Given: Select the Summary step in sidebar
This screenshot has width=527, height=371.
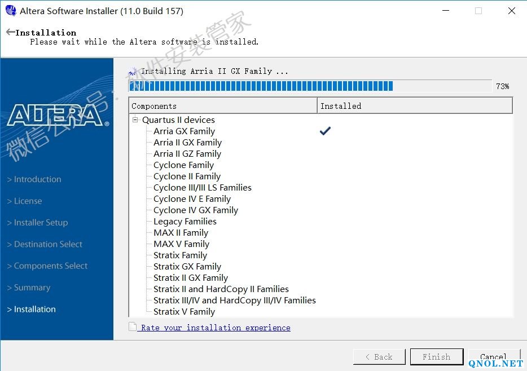Looking at the screenshot, I should point(29,288).
